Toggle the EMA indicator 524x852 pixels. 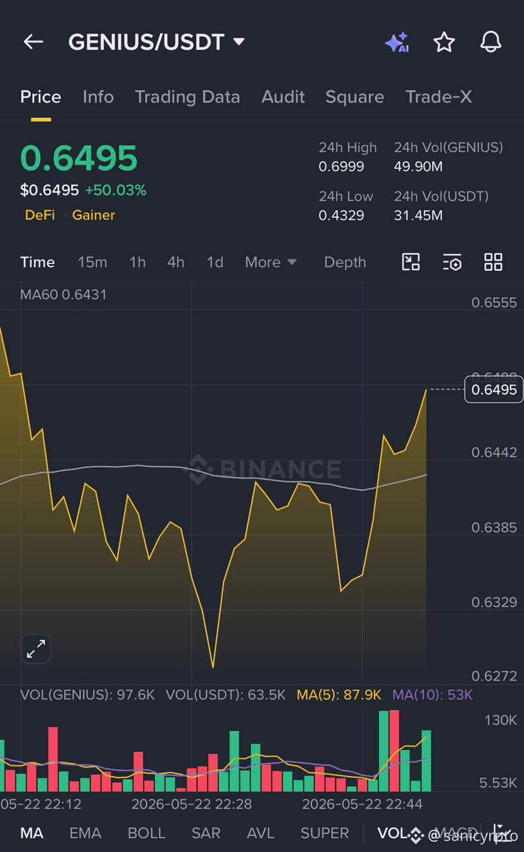point(85,833)
